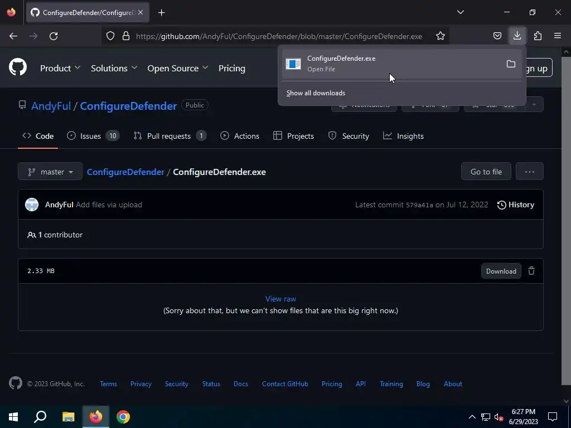Open the Blog footer link
Screen dimensions: 571x428
[423, 383]
